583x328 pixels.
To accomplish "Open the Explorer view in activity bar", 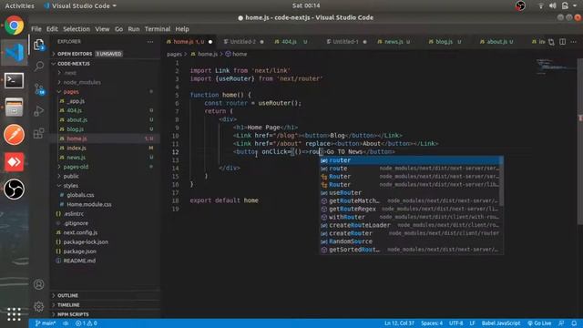I will pos(38,45).
